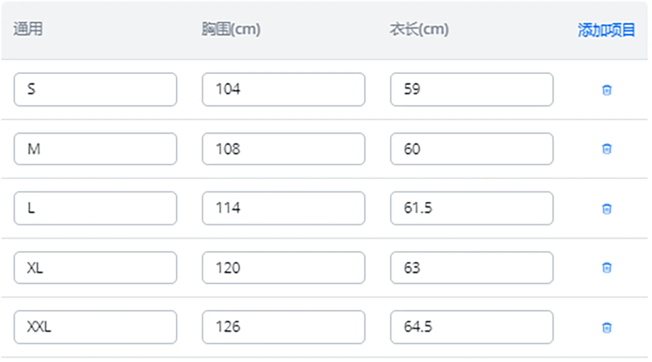This screenshot has height=362, width=652.
Task: Focus the size field containing XXL
Action: coord(95,327)
